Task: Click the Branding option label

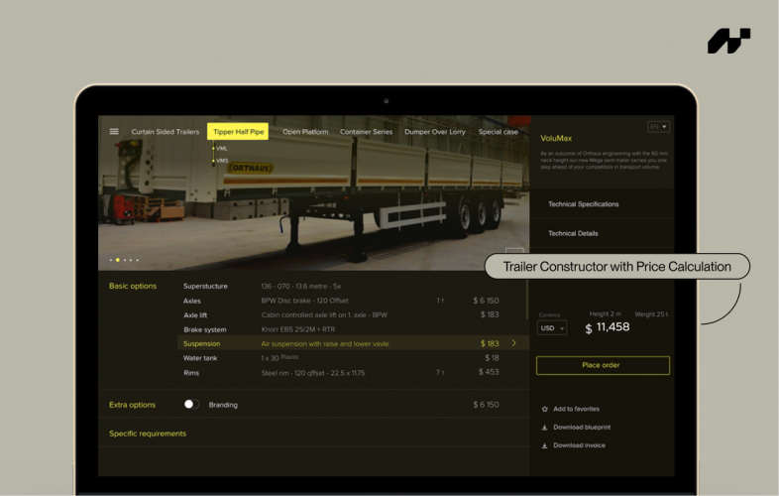Action: pos(223,405)
